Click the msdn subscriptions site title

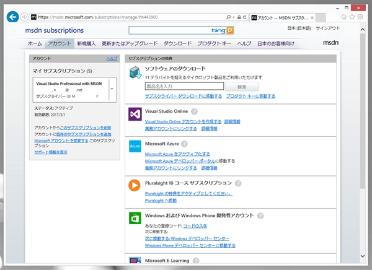coord(55,30)
